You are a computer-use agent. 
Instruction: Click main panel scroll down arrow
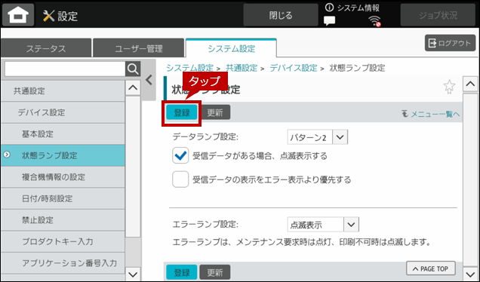(x=470, y=273)
